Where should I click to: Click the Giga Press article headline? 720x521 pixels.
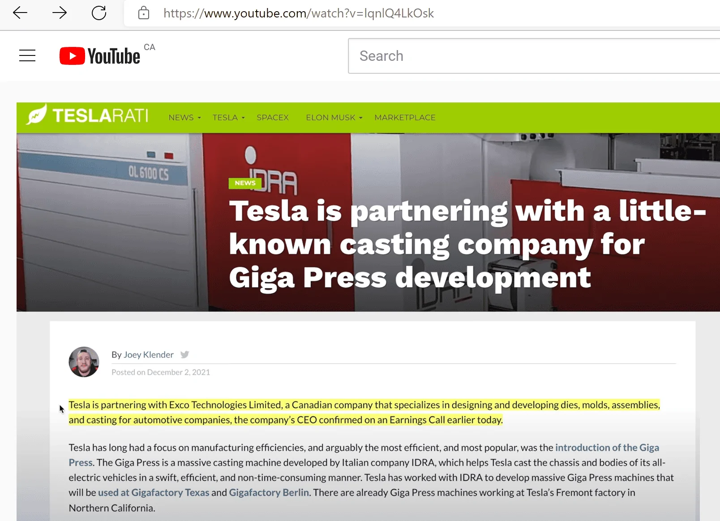[467, 244]
